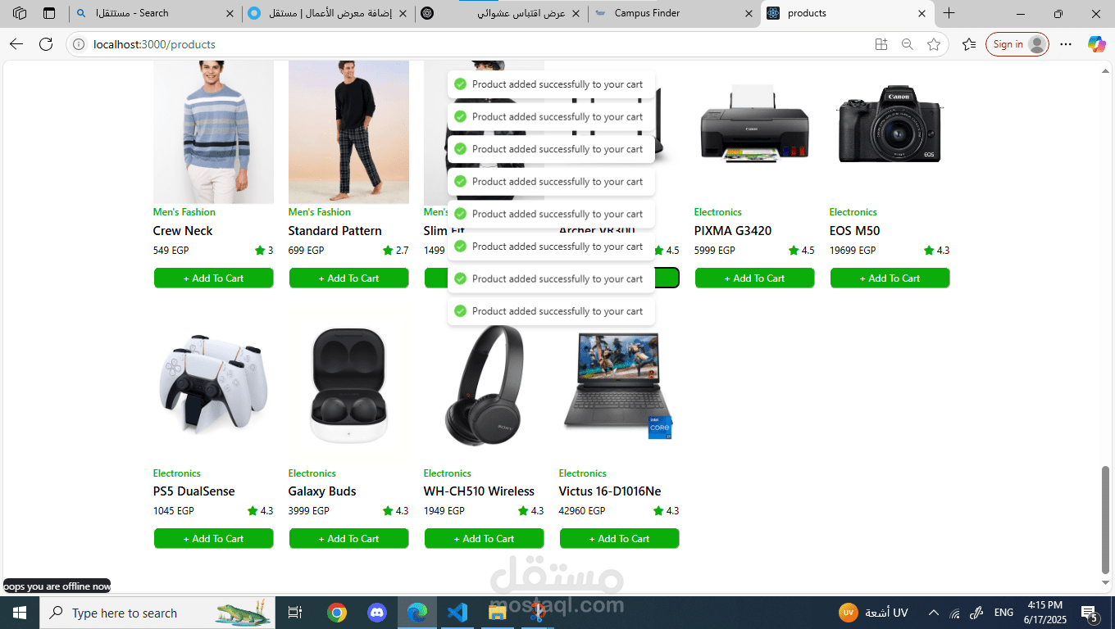Open the Crew Neck sweater image
The height and width of the screenshot is (629, 1115).
tap(213, 132)
